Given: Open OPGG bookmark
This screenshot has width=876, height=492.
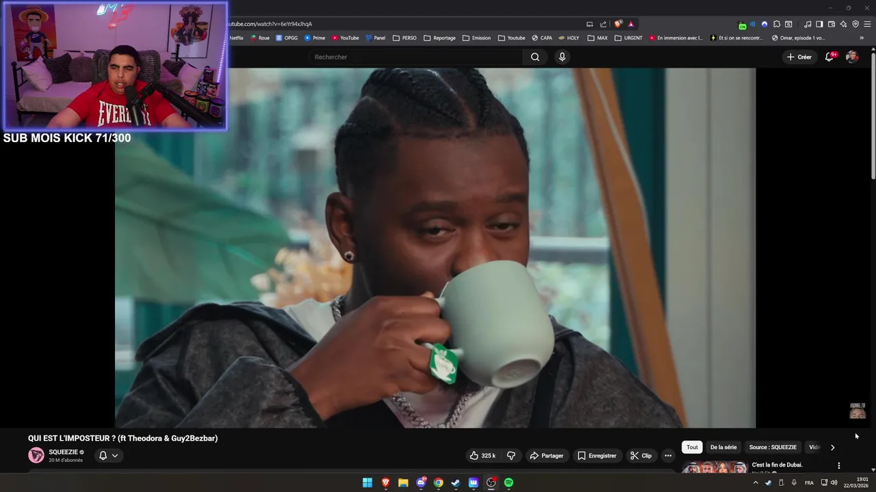Looking at the screenshot, I should point(287,38).
